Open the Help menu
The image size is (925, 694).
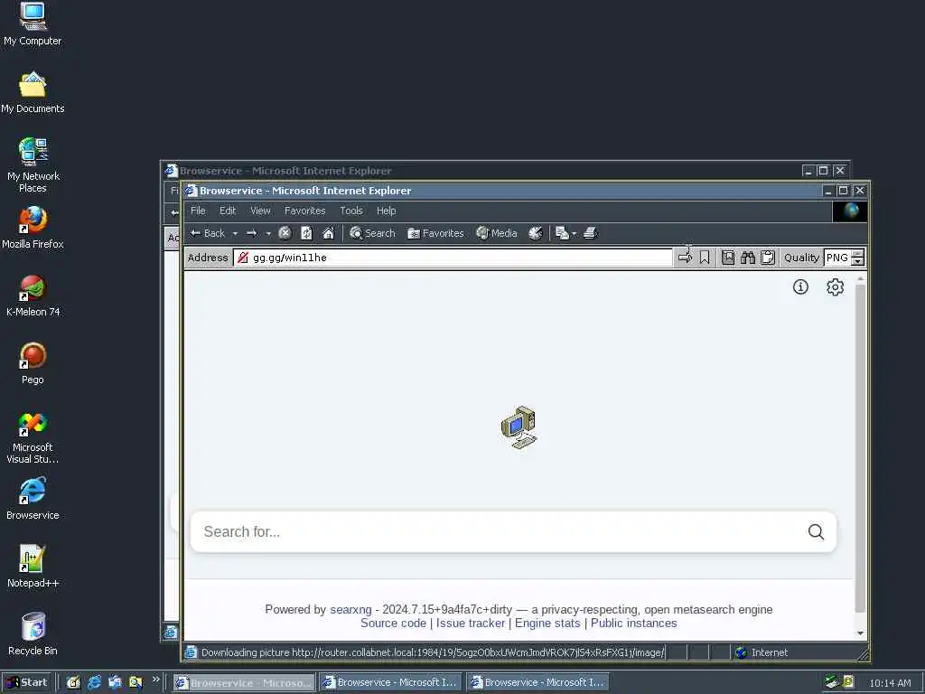[x=387, y=211]
